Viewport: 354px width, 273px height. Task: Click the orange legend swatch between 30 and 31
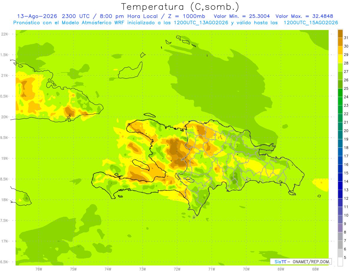coord(340,42)
